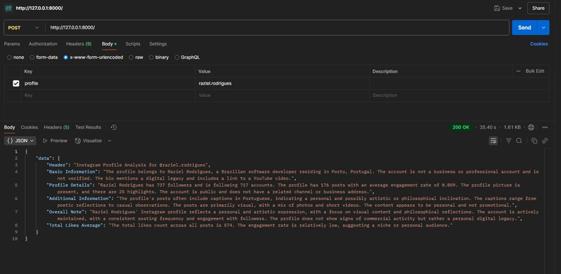561x274 pixels.
Task: Click the Save button text
Action: 507,8
